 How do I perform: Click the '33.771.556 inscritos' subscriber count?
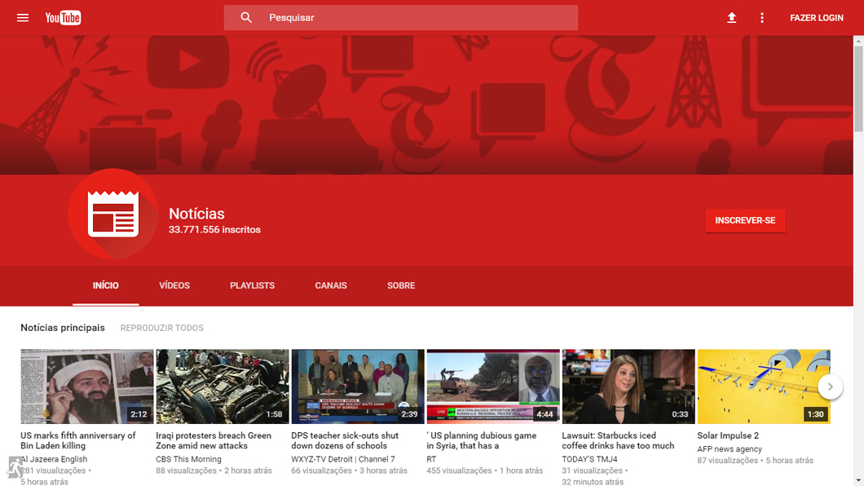tap(214, 230)
